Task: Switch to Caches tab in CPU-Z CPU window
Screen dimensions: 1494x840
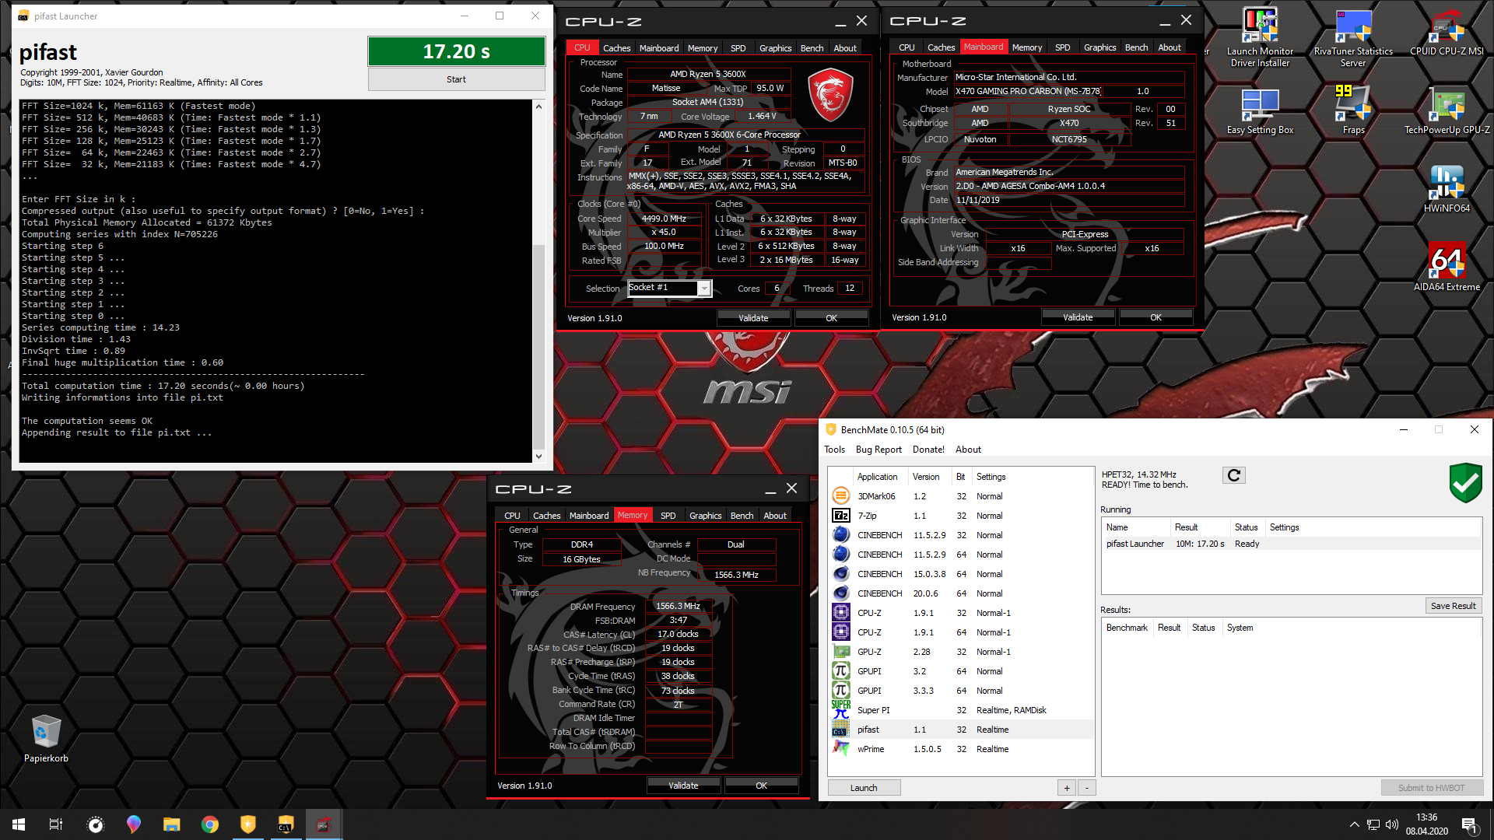Action: 616,48
